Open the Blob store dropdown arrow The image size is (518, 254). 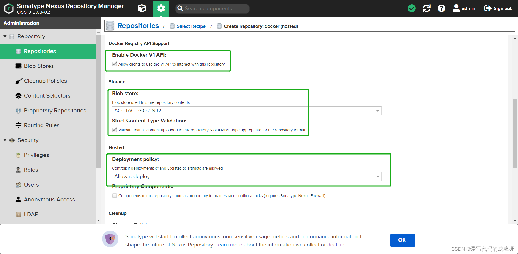[378, 111]
